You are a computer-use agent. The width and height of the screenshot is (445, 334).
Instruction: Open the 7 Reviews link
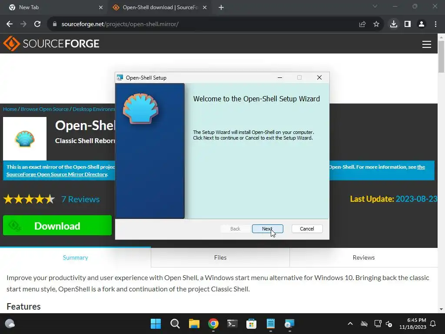(80, 199)
